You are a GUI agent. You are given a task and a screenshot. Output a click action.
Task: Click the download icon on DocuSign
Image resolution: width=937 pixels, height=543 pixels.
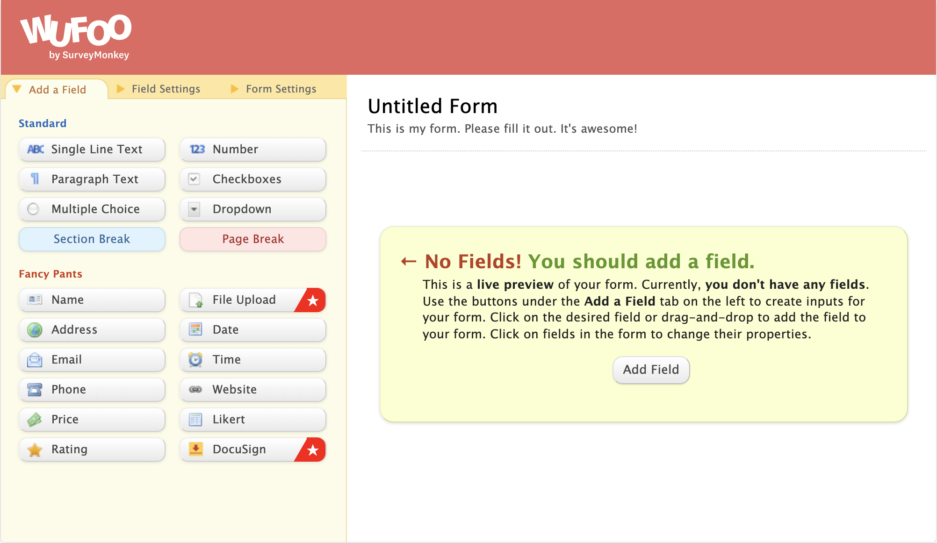(195, 449)
